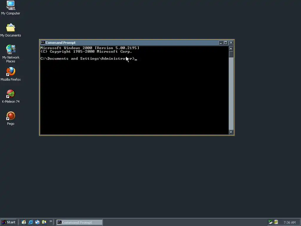The image size is (301, 226).
Task: Click the console scrollbar up arrow
Action: pos(231,49)
